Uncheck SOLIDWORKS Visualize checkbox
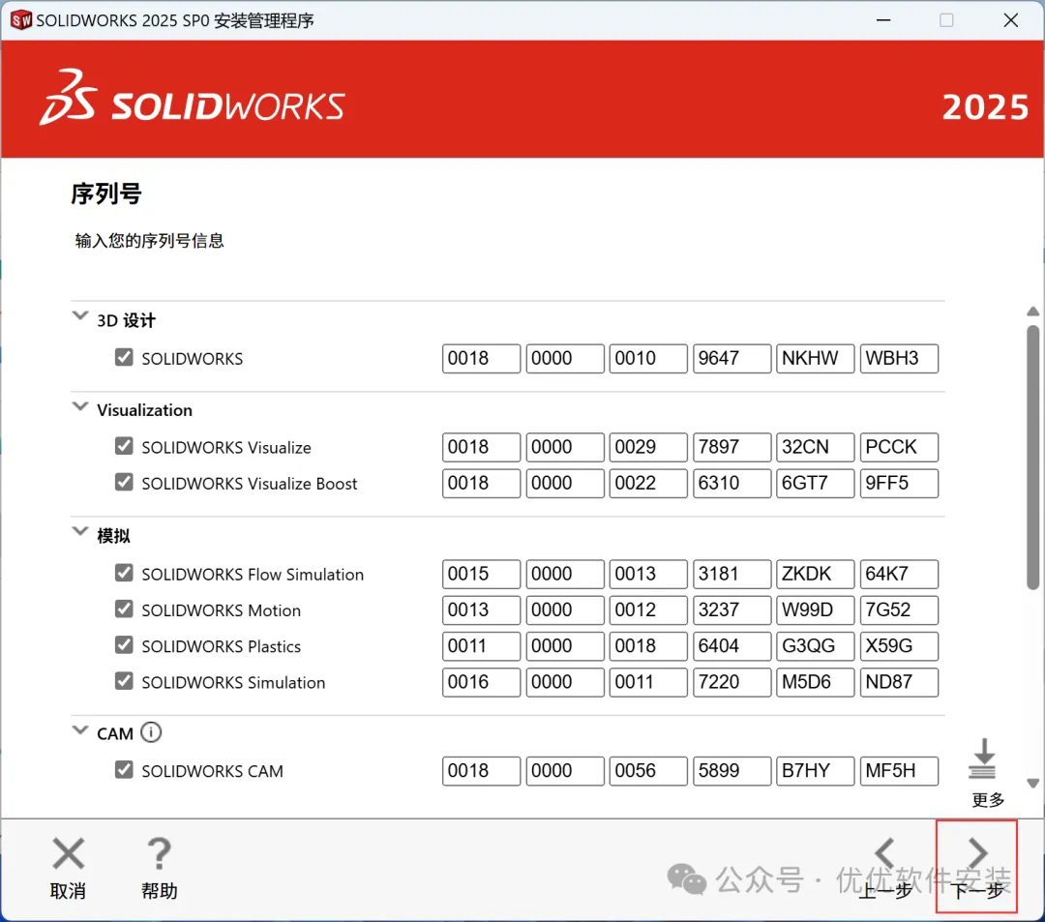This screenshot has height=922, width=1045. [124, 446]
